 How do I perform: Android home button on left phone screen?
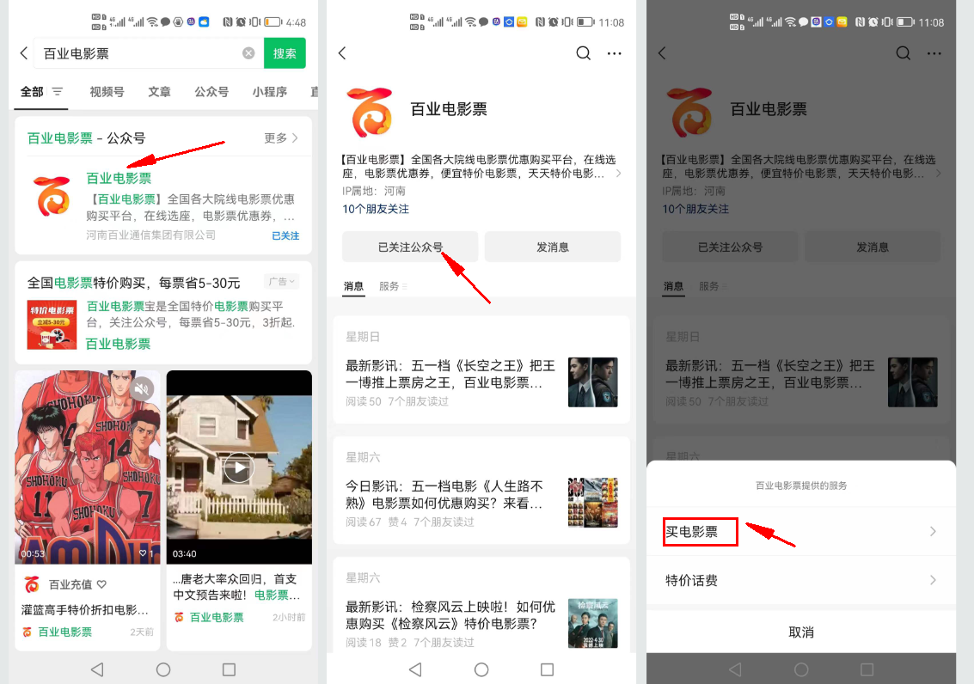coord(163,669)
